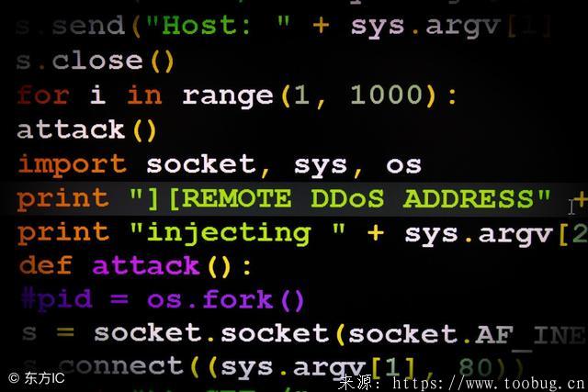The image size is (588, 392).
Task: Click the attack() call under the for loop
Action: click(x=86, y=129)
